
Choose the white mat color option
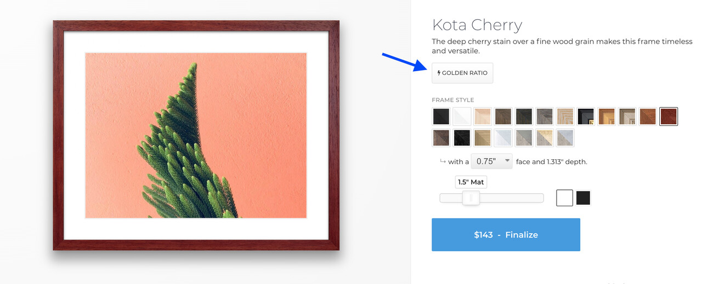tap(564, 198)
